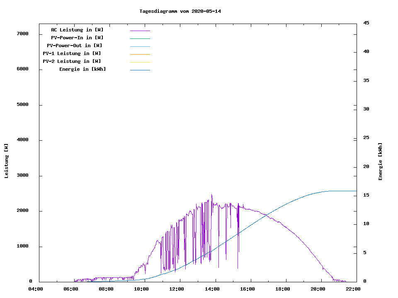The width and height of the screenshot is (398, 298).
Task: Click the purple AC Leistung legend line sample
Action: 140,31
